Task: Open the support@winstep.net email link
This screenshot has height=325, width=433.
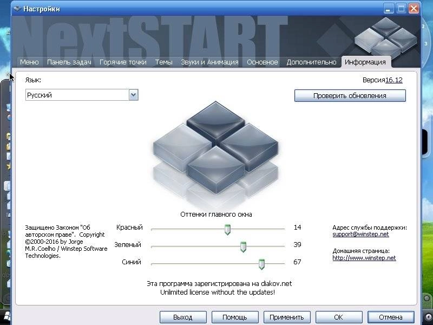Action: tap(360, 234)
